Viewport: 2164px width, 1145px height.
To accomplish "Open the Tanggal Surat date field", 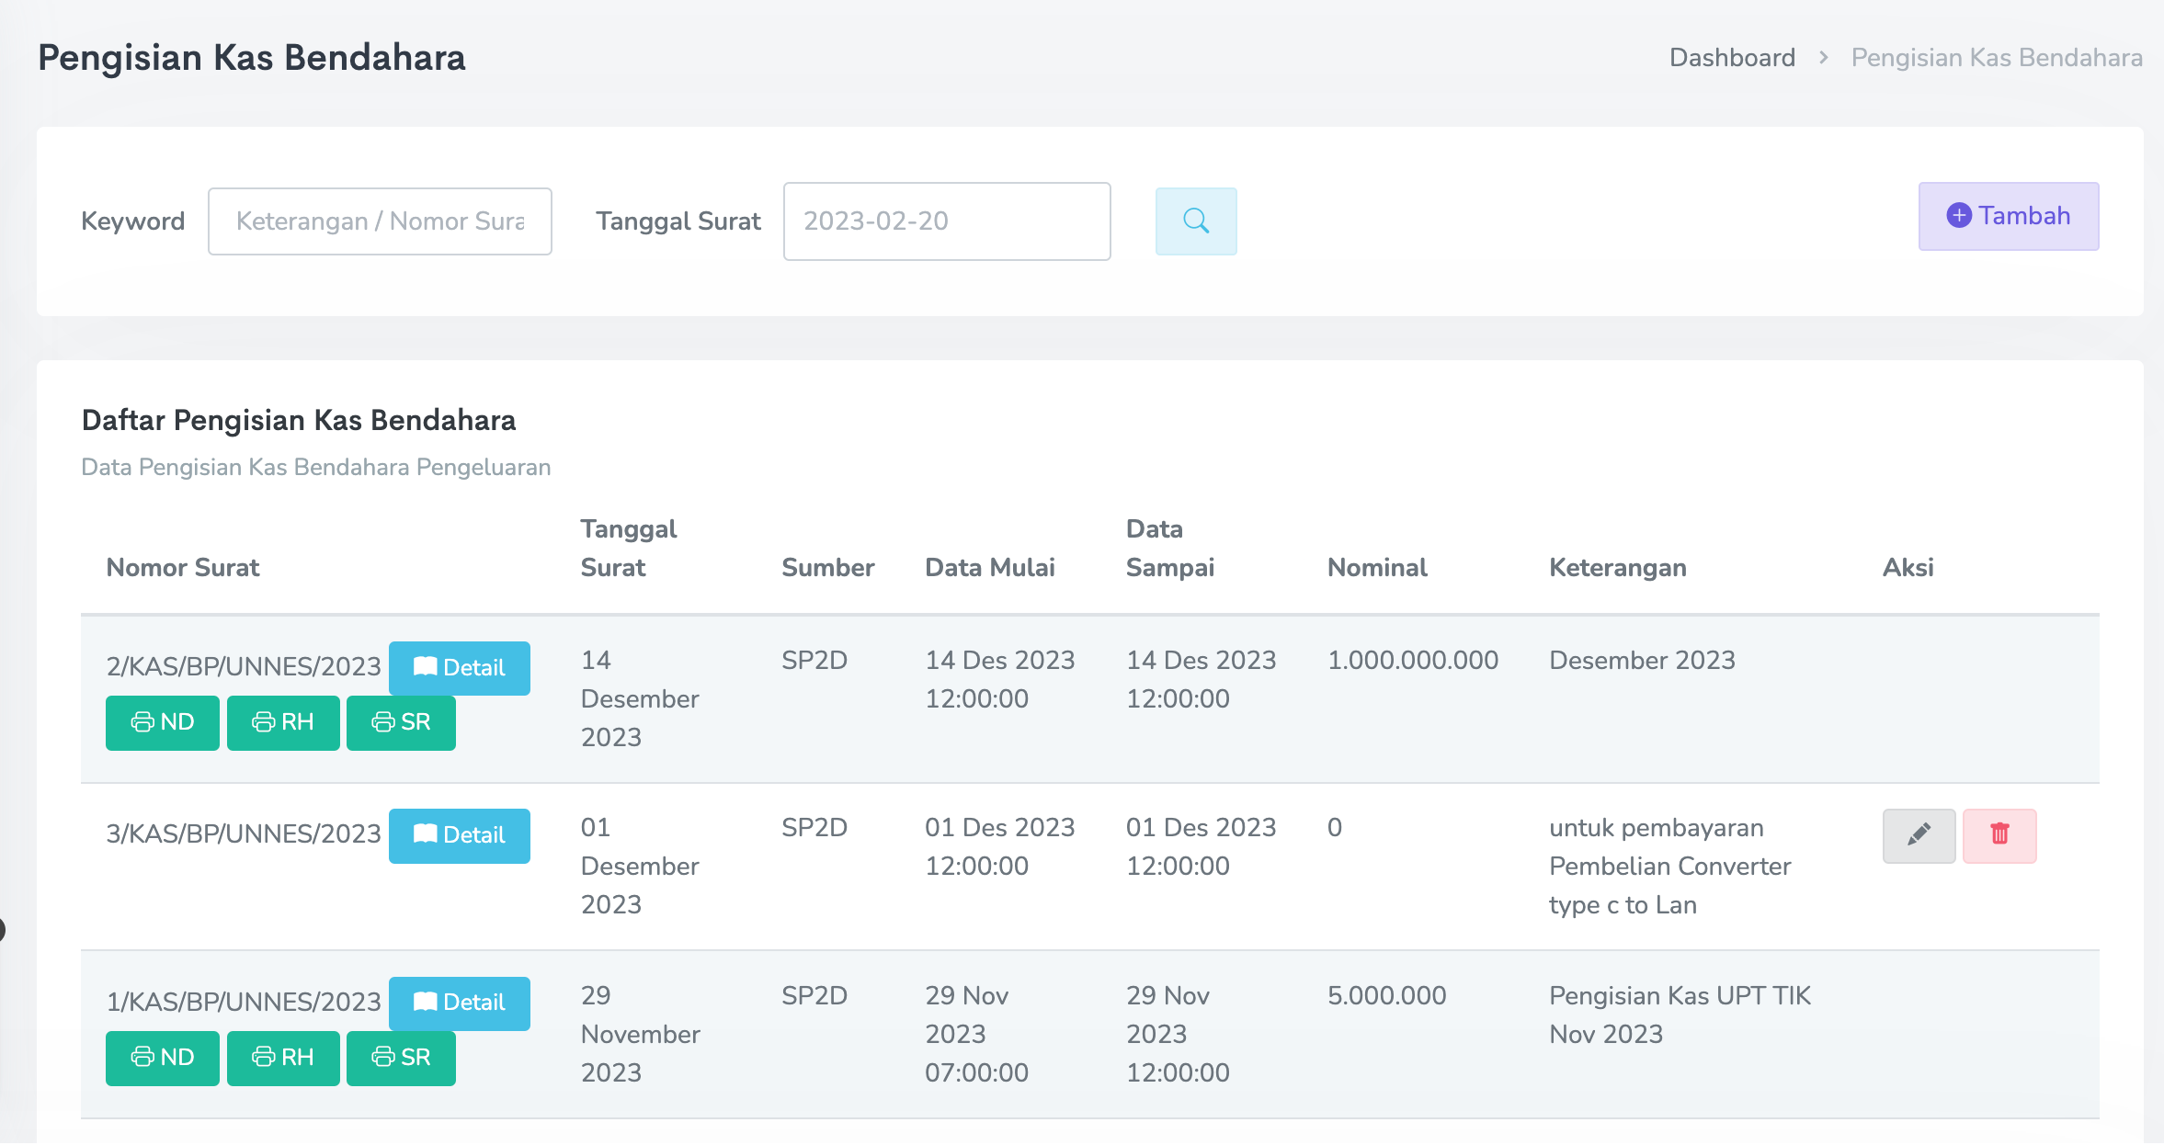I will click(x=946, y=221).
